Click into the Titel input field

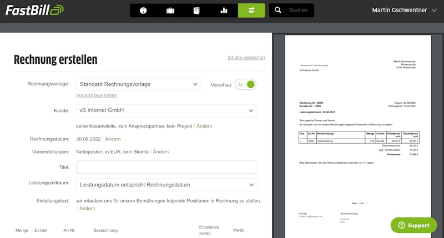pyautogui.click(x=167, y=167)
